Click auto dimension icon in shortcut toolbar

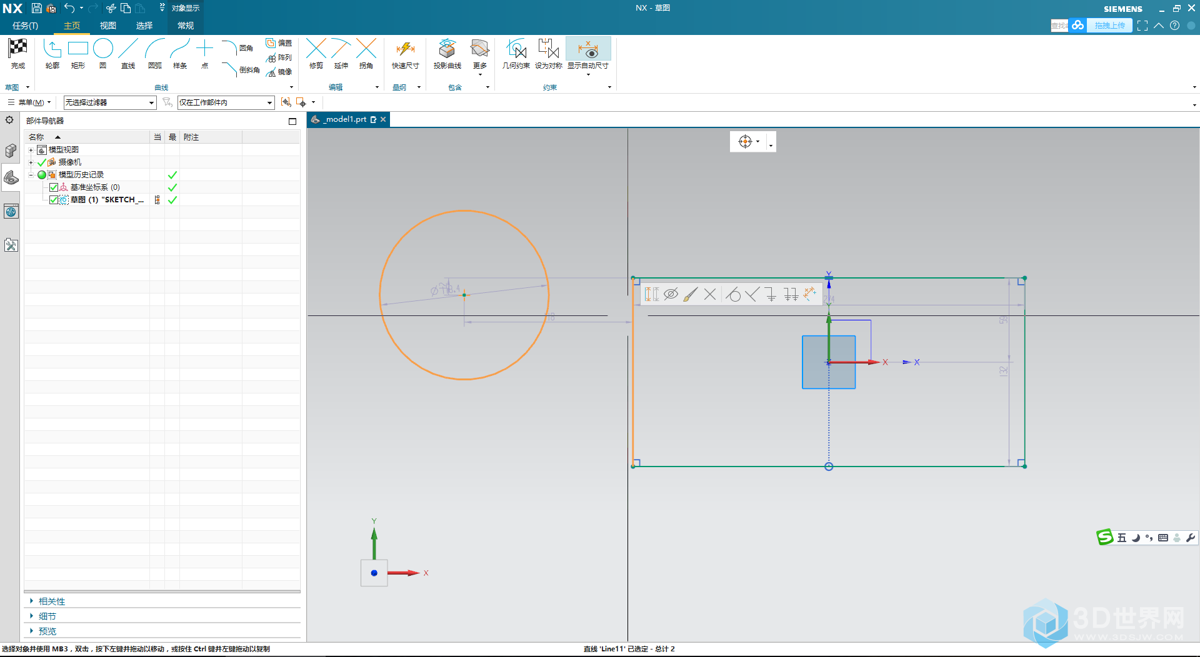pos(810,294)
